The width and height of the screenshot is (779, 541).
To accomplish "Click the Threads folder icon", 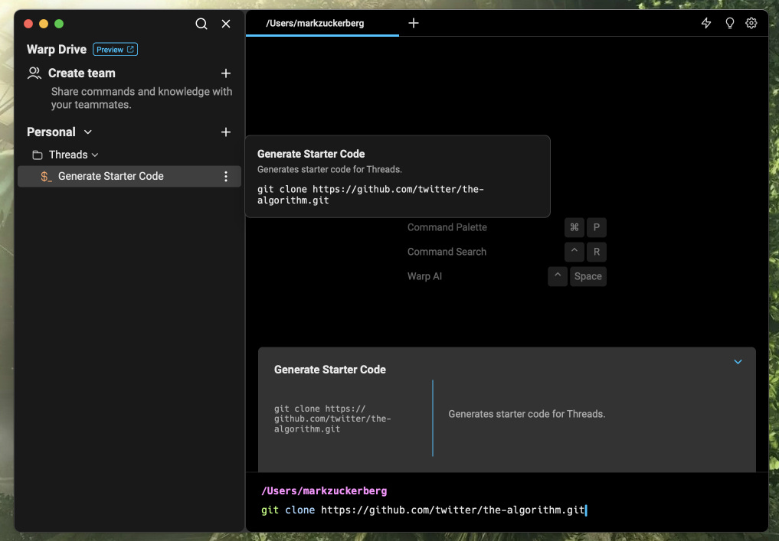I will [38, 155].
